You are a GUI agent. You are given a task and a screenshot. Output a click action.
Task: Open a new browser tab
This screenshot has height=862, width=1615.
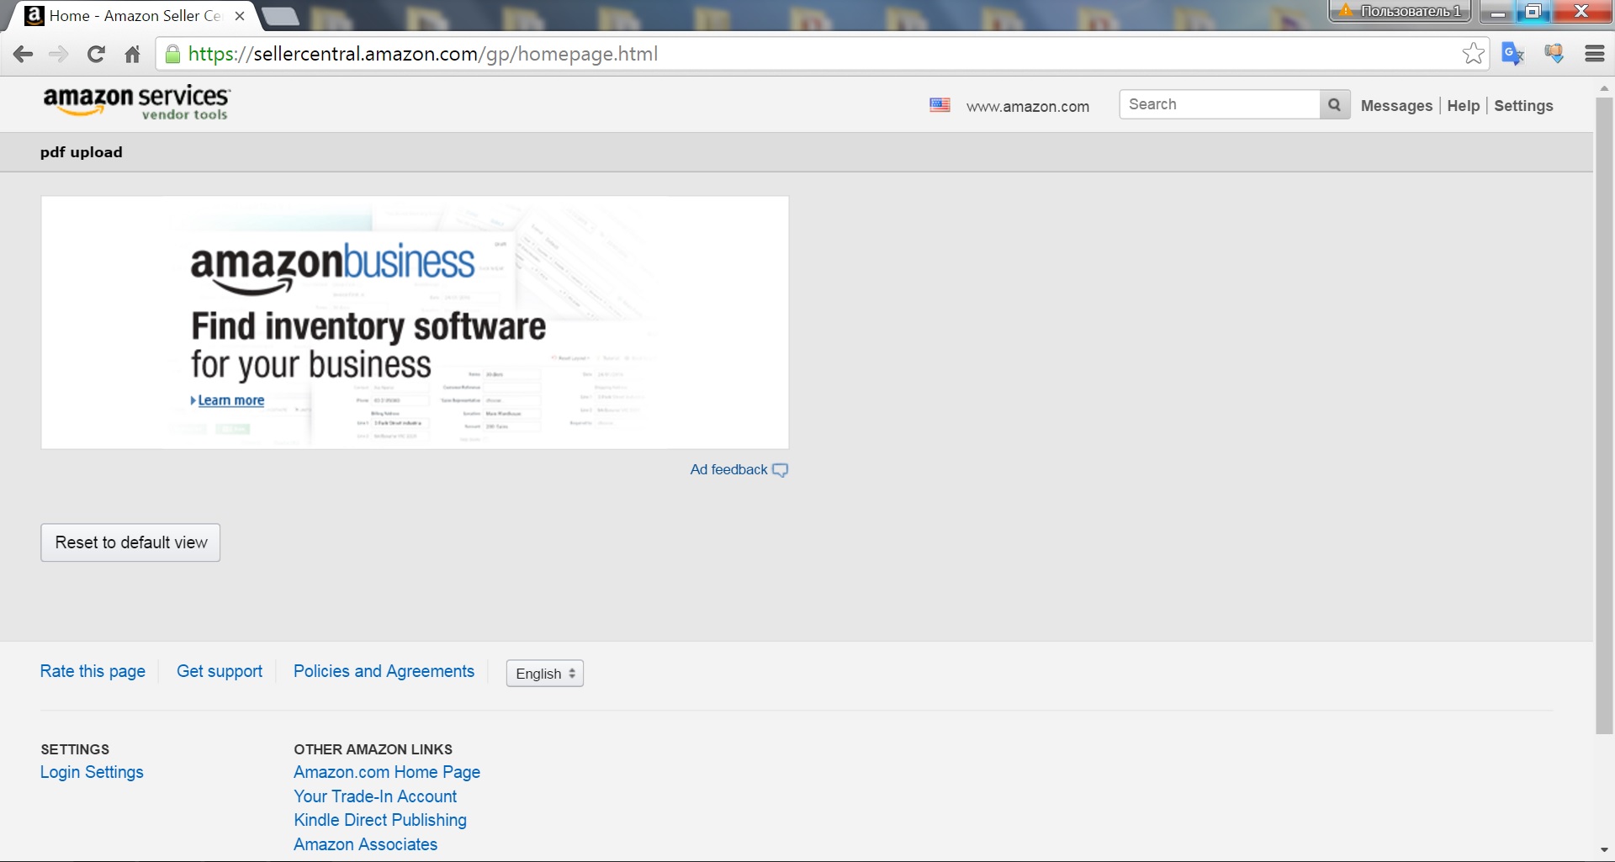pos(280,17)
